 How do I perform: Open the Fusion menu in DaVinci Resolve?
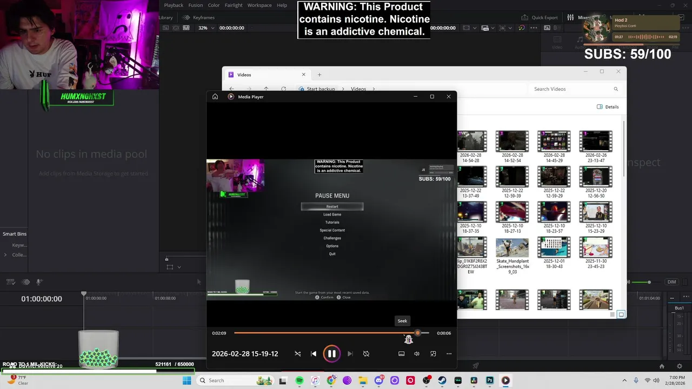[x=196, y=5]
